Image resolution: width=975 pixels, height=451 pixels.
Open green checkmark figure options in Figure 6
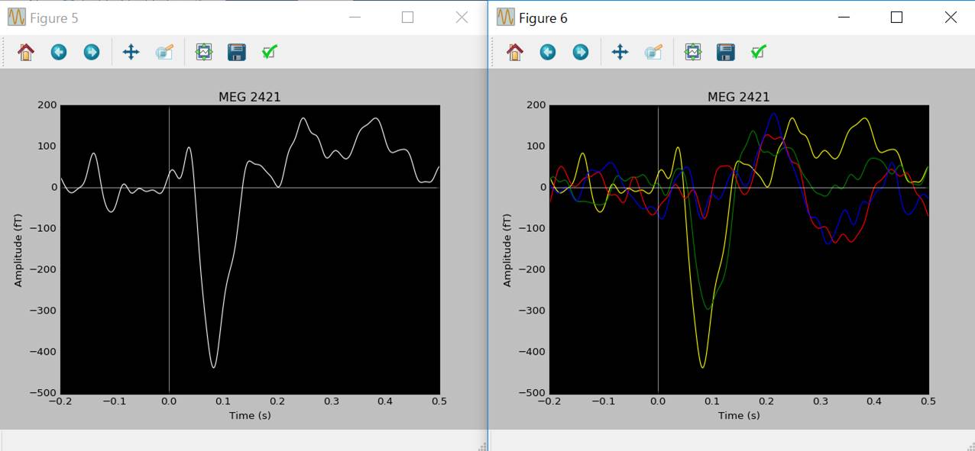759,52
